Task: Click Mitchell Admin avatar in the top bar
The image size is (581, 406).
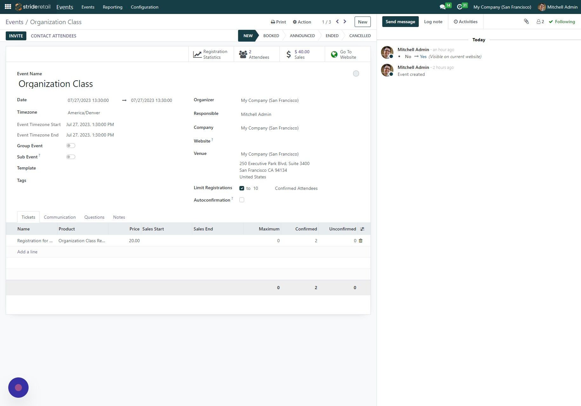Action: coord(542,7)
